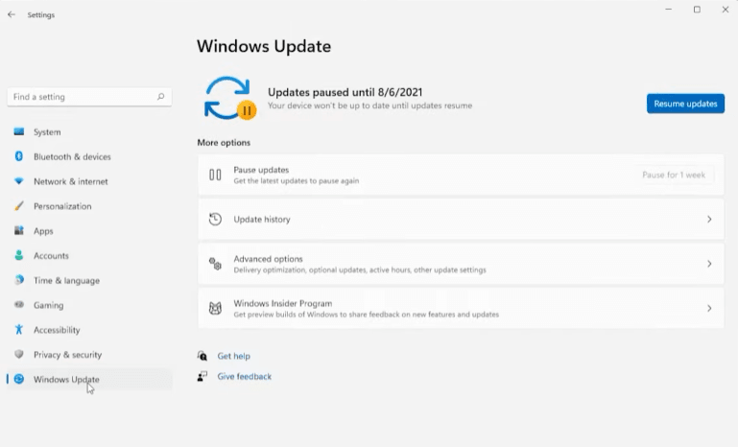
Task: Open the Give feedback link
Action: tap(245, 376)
